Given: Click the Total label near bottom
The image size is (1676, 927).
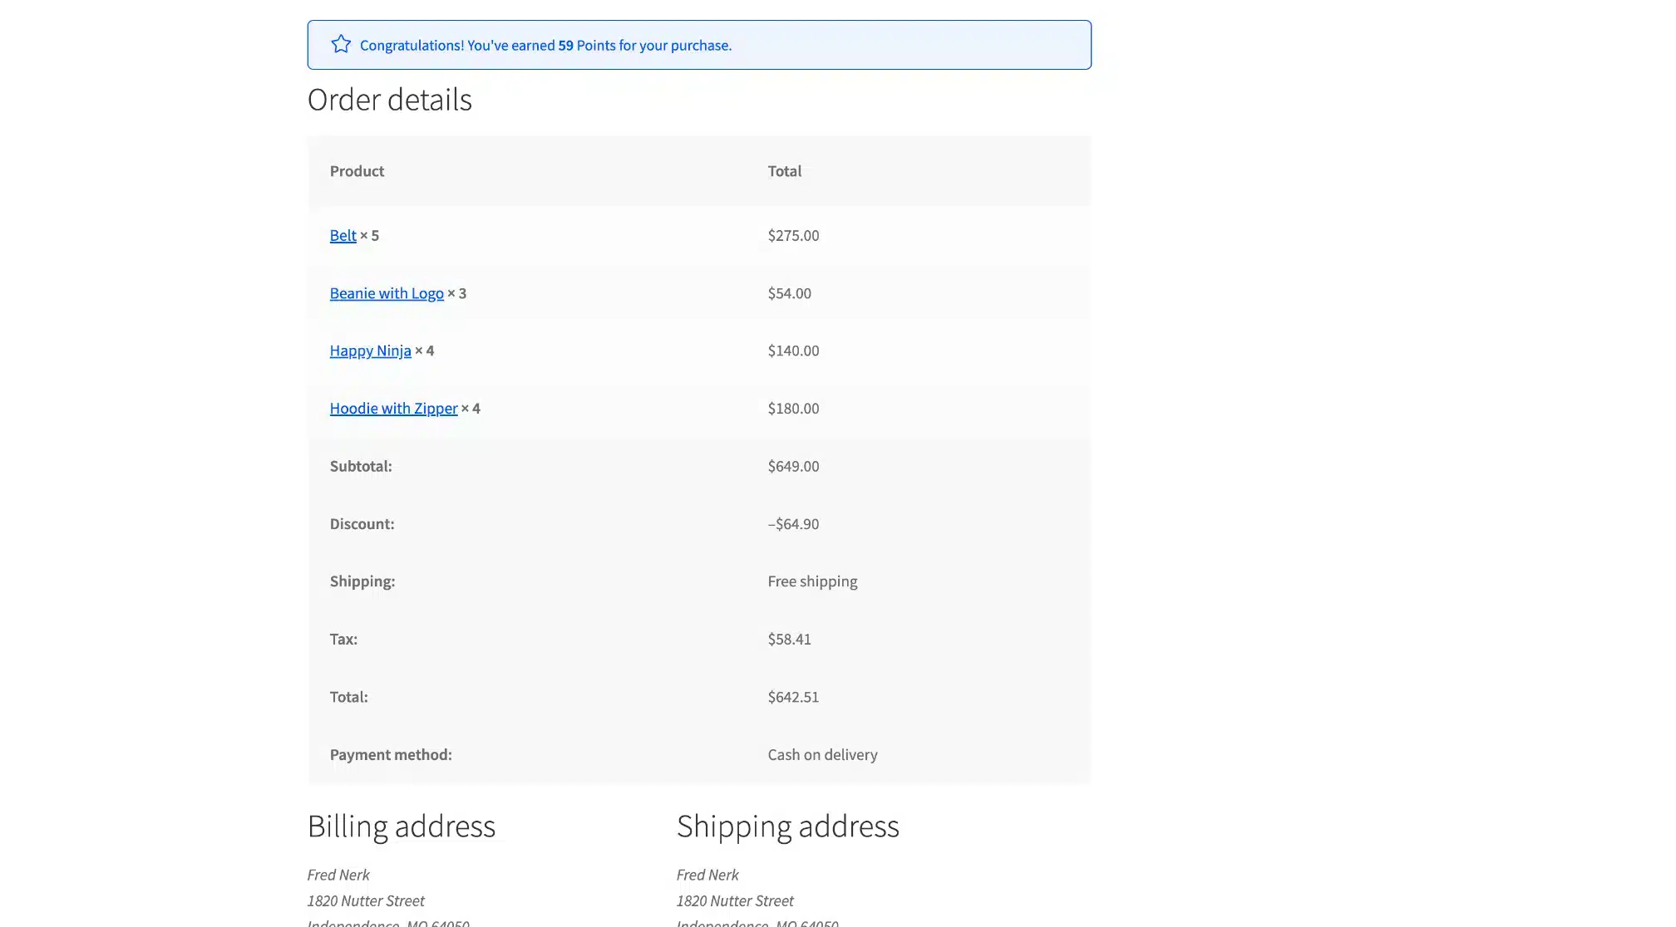Looking at the screenshot, I should (348, 697).
